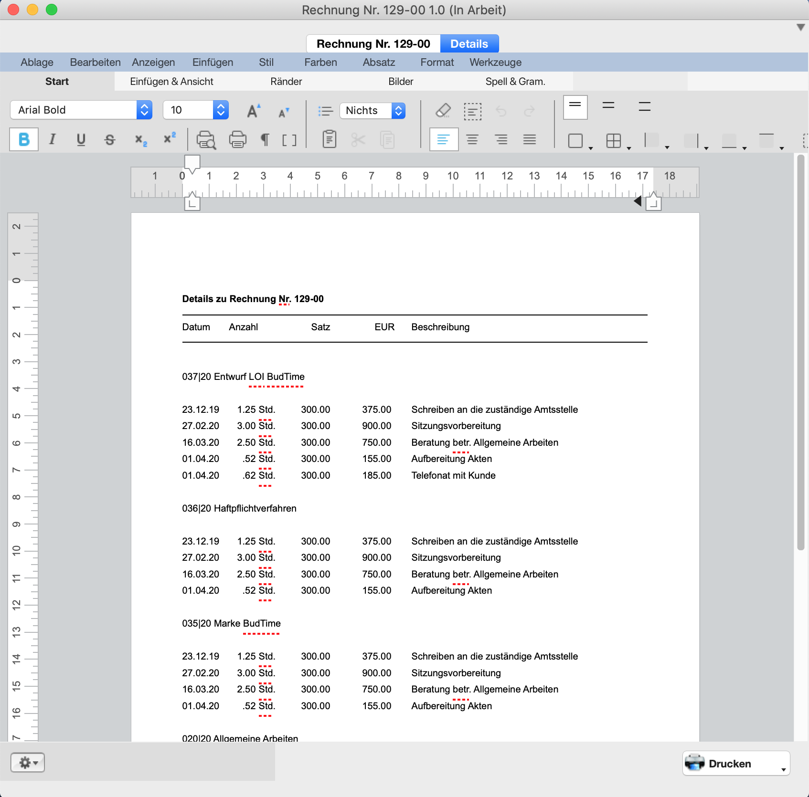Click the redo arrow icon
Screen dimensions: 809x797
point(529,111)
